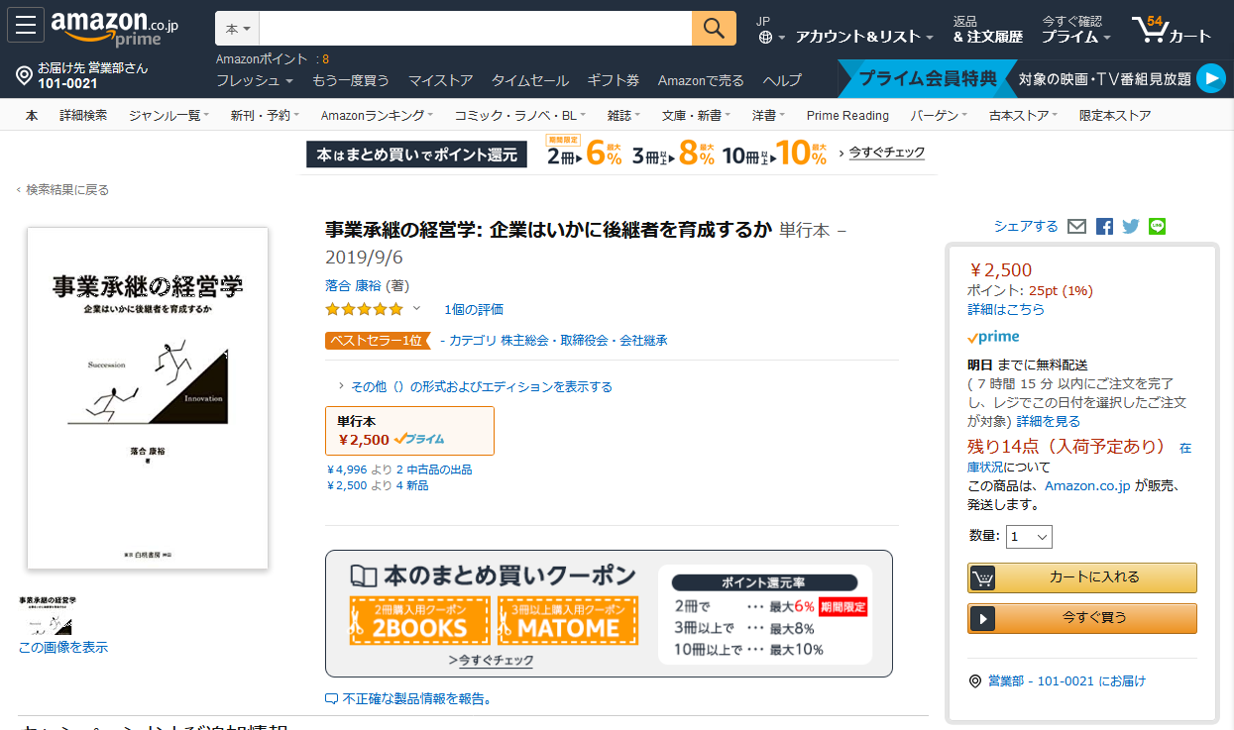Open ヘルプ link
This screenshot has height=730, width=1234.
pos(782,80)
